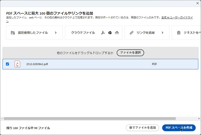Choose the Google Drive cloud icon
Viewport: 201px width, 135px height.
110,33
